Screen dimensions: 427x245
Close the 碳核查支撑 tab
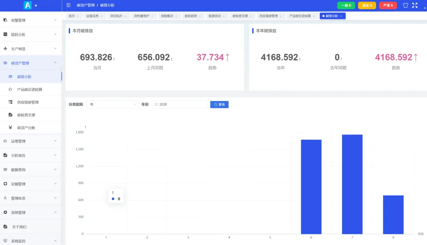click(251, 16)
